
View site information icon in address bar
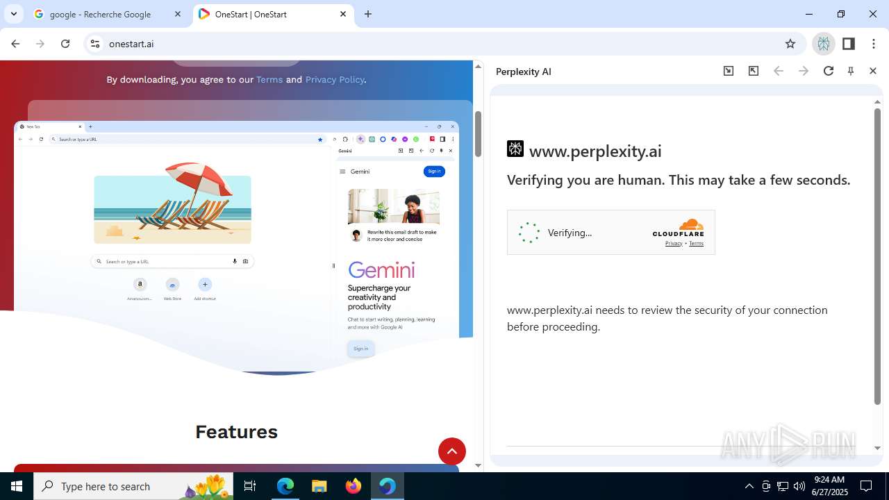pos(96,44)
